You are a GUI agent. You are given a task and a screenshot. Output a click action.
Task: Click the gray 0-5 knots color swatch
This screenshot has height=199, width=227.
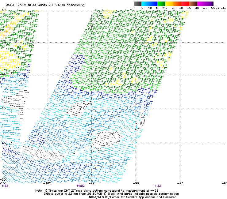click(x=137, y=4)
